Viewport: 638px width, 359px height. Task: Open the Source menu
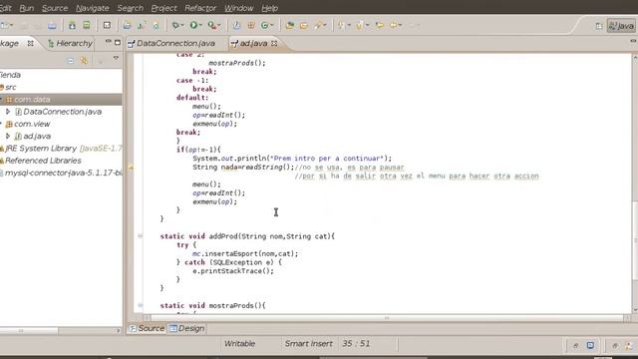click(55, 8)
